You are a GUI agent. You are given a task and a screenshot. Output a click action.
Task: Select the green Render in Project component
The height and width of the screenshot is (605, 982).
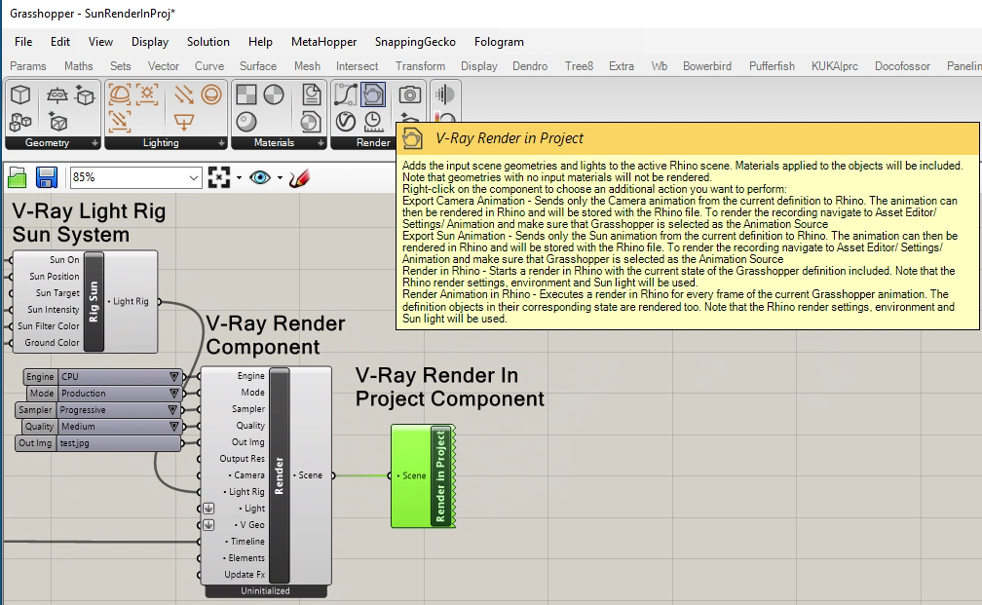pyautogui.click(x=423, y=476)
